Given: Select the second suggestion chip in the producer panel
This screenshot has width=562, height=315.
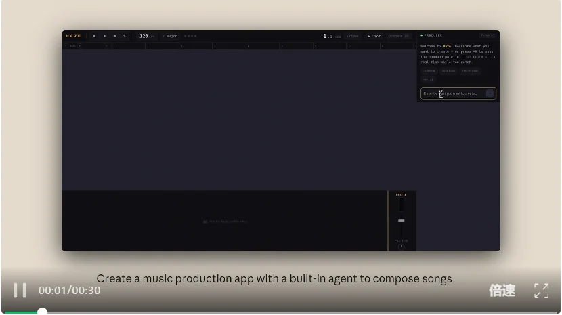Looking at the screenshot, I should coord(448,70).
